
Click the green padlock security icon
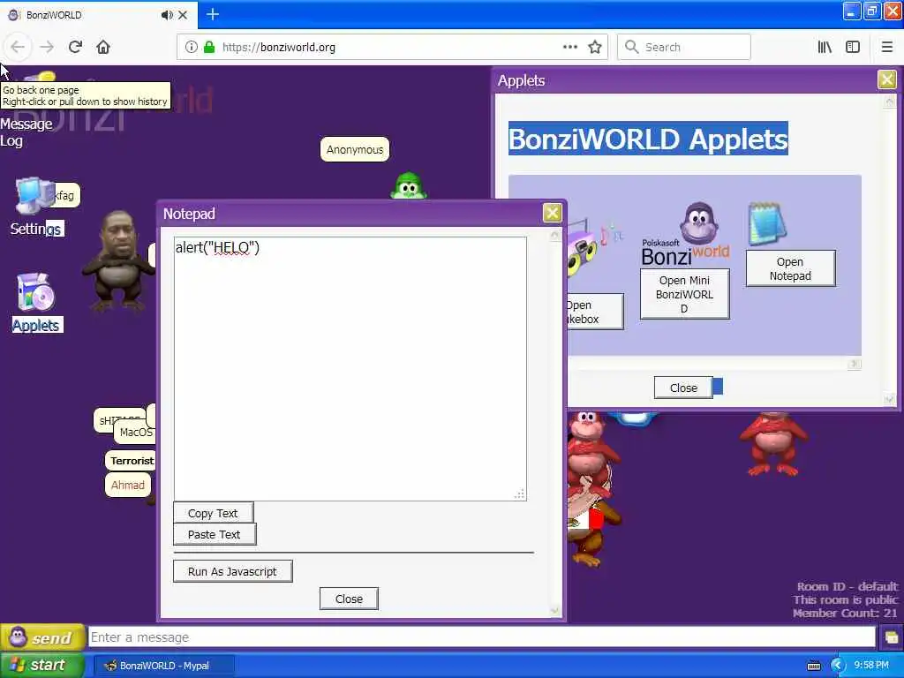point(209,48)
